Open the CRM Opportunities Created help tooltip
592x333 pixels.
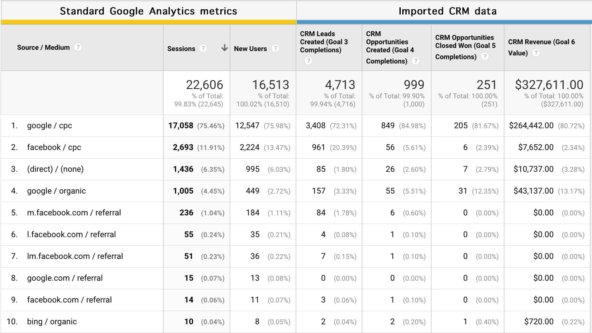[x=415, y=61]
